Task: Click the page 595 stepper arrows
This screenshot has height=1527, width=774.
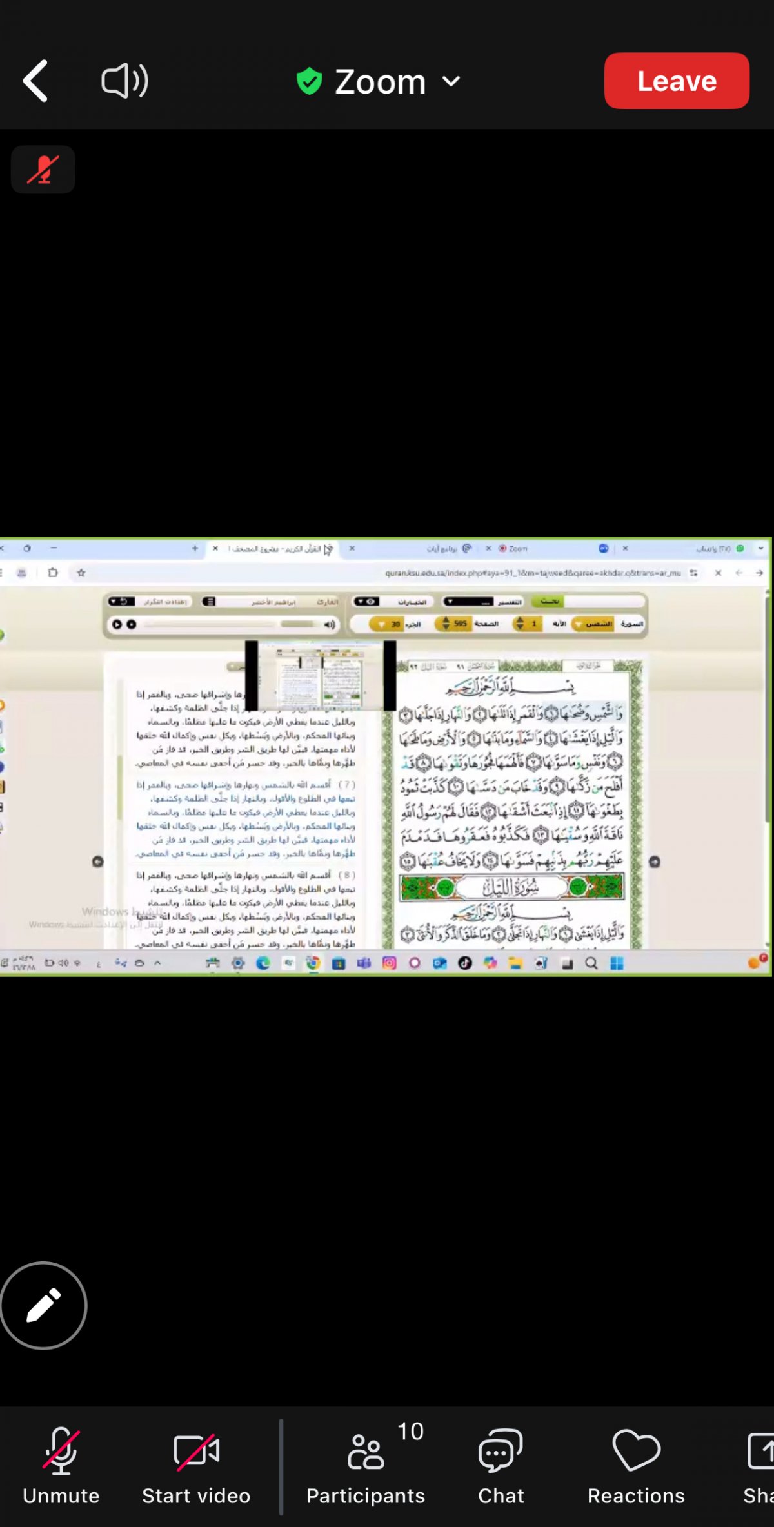Action: coord(446,624)
